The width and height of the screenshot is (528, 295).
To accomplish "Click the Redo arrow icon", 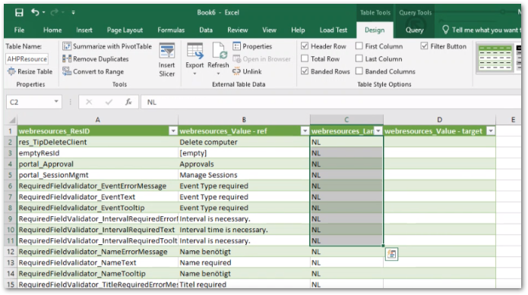I will coord(54,12).
